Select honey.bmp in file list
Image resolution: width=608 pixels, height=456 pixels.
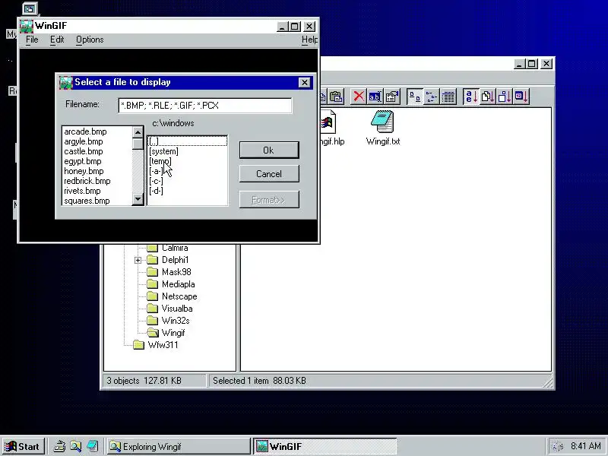[84, 171]
